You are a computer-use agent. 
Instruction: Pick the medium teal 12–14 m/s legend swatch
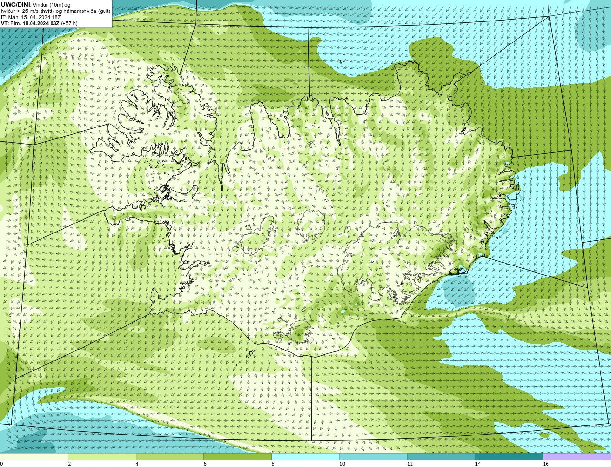[441, 456]
